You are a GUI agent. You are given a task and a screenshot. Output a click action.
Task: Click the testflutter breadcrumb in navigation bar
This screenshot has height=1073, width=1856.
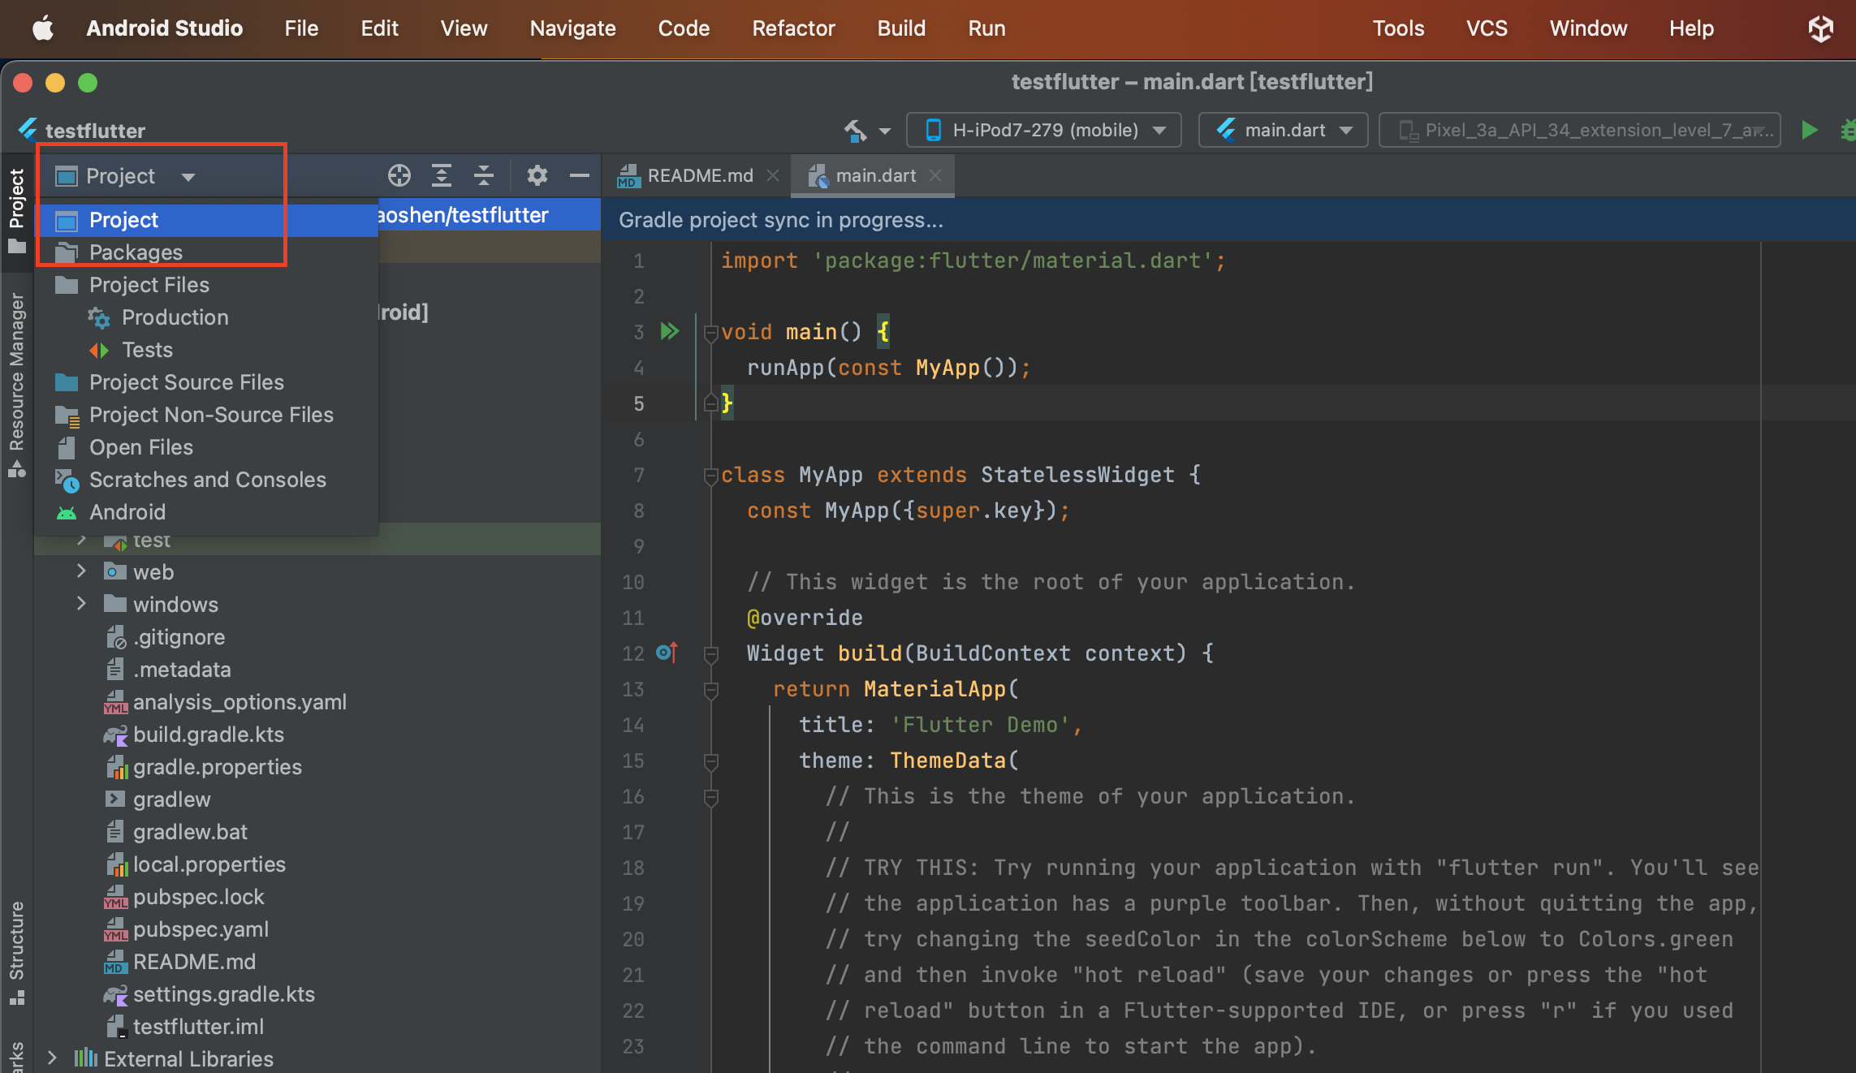83,130
